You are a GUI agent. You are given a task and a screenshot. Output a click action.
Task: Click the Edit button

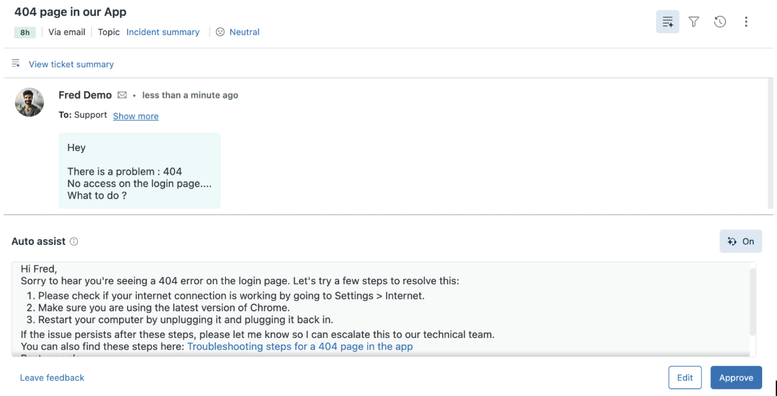[x=685, y=377]
